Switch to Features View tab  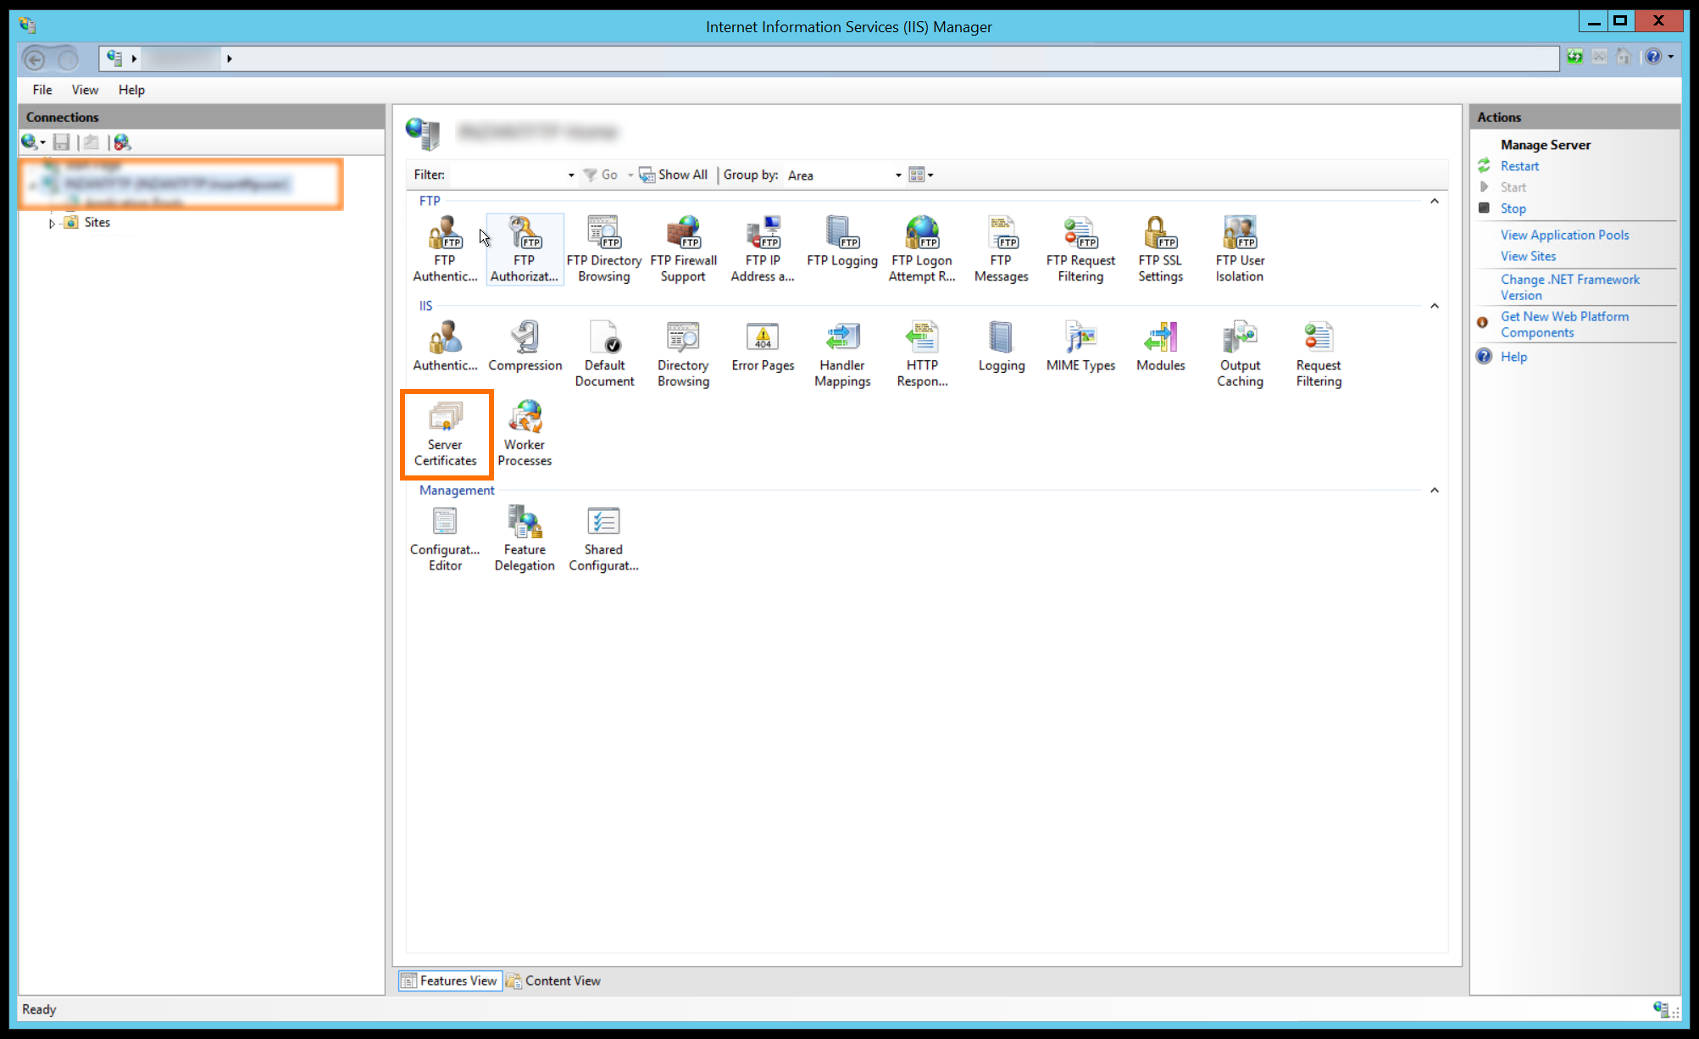tap(450, 981)
